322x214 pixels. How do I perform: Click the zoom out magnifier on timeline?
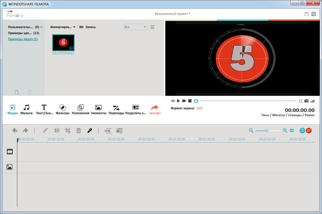tap(251, 131)
